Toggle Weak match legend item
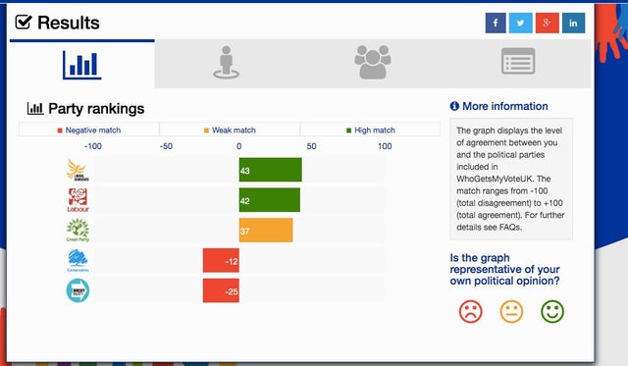 (x=230, y=131)
